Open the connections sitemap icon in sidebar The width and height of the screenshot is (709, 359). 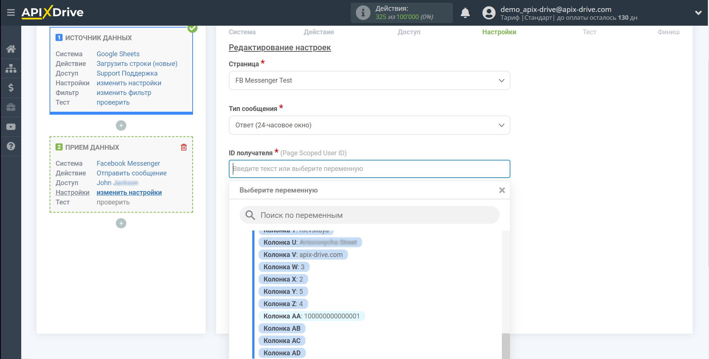tap(11, 68)
